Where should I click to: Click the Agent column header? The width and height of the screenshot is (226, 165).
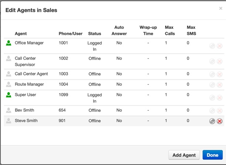21,34
